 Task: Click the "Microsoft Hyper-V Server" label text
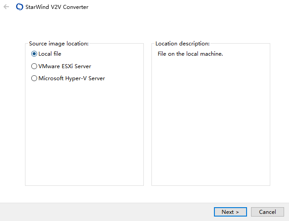72,78
